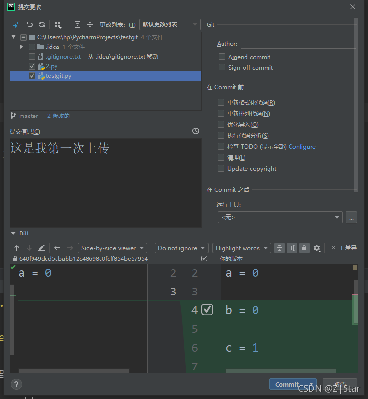
Task: Expand the .idea folder node
Action: (22, 47)
